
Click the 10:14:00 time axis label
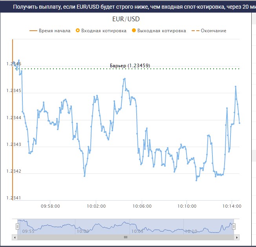coord(232,206)
